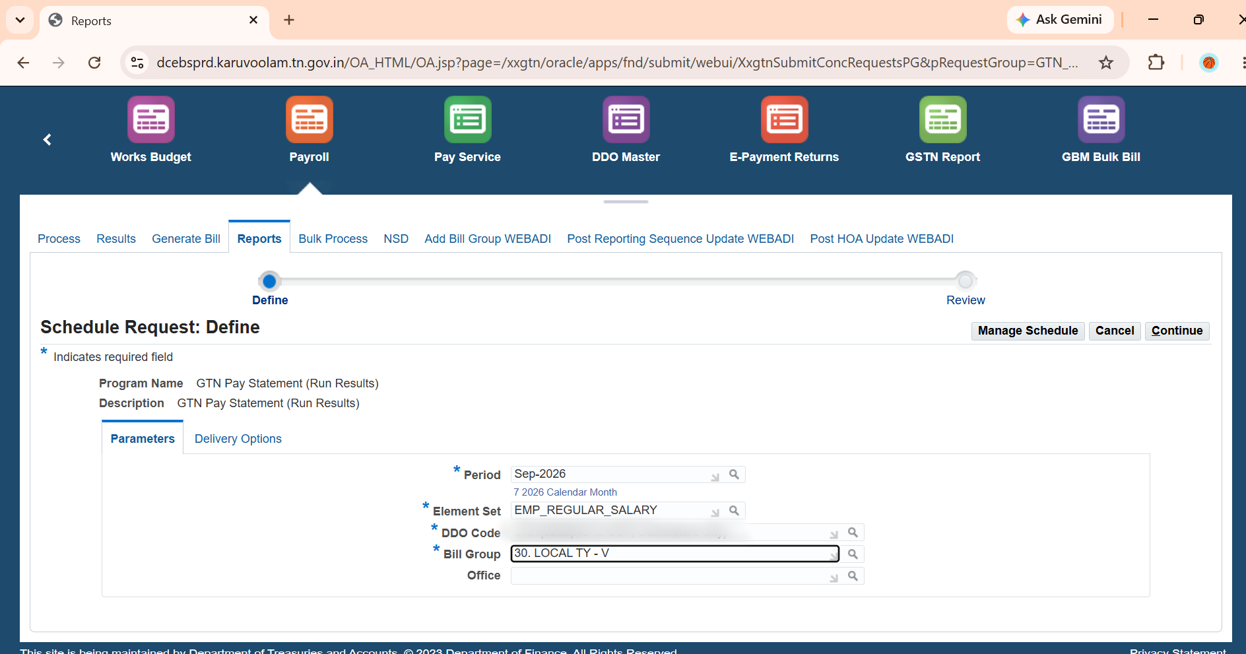Image resolution: width=1246 pixels, height=654 pixels.
Task: Switch to the Bulk Process tab
Action: coord(333,239)
